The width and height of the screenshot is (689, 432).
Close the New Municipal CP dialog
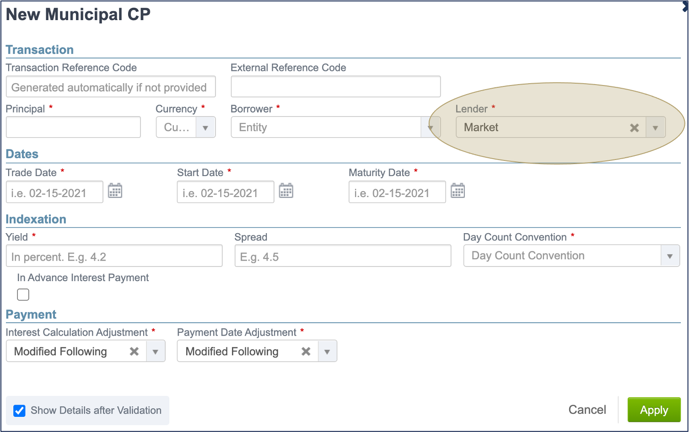tap(685, 6)
